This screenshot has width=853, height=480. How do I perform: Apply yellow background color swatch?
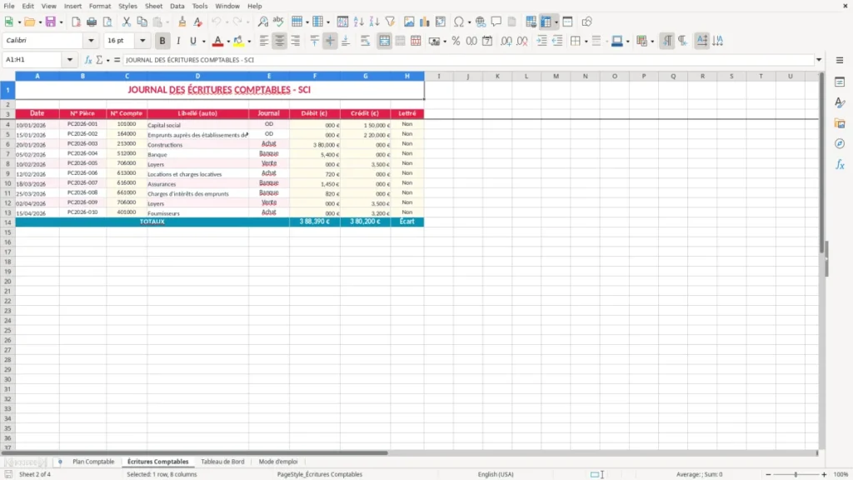[x=238, y=41]
